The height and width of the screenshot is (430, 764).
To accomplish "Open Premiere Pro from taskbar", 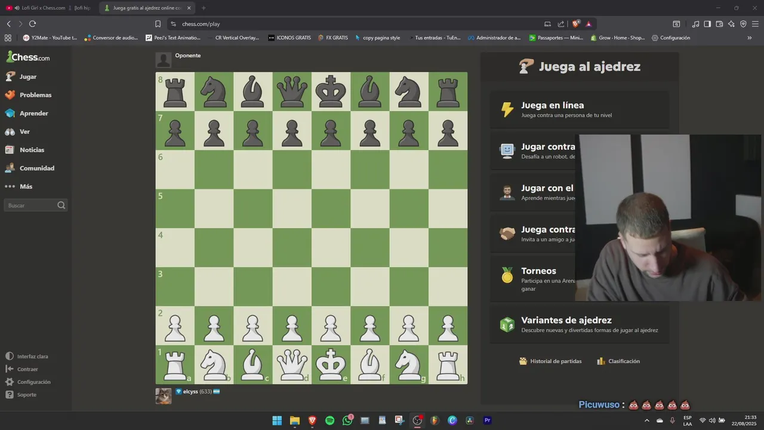I will pyautogui.click(x=487, y=420).
